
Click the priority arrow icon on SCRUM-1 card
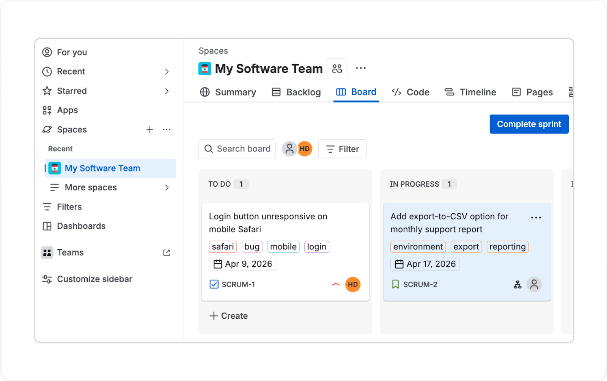(335, 284)
